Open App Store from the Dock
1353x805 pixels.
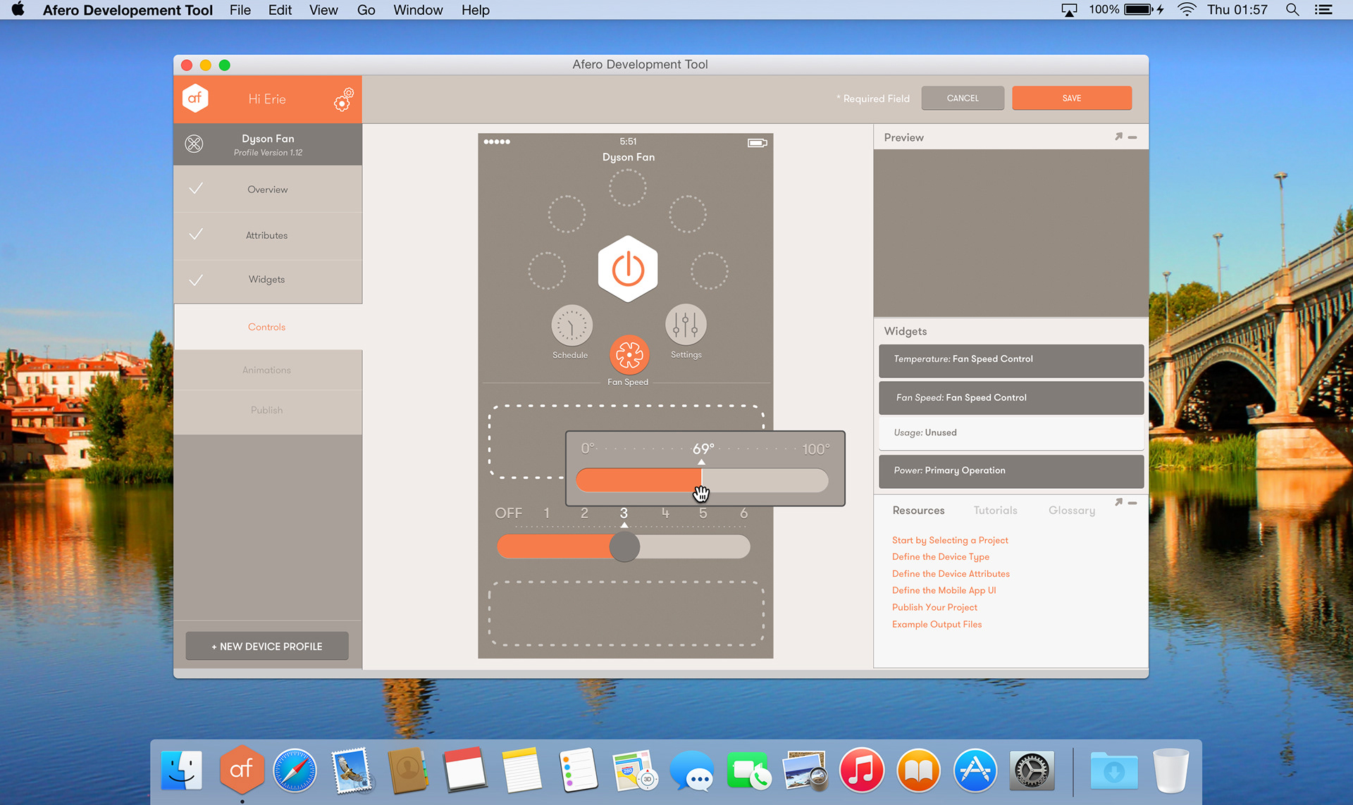975,770
